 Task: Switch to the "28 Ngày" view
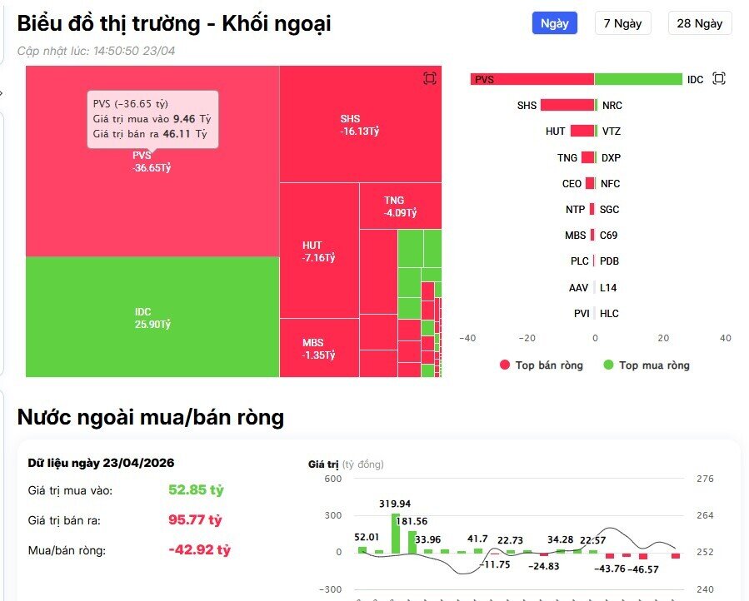pyautogui.click(x=699, y=22)
